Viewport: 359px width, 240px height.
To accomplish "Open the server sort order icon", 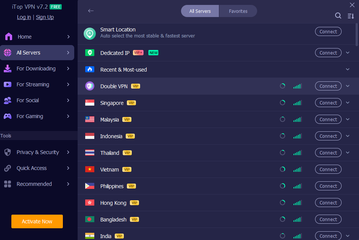I will point(350,16).
